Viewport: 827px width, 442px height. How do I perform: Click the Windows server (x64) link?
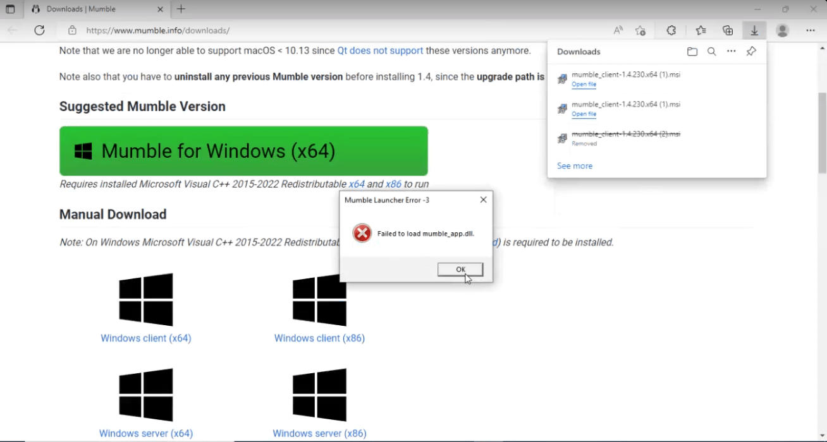pos(146,433)
